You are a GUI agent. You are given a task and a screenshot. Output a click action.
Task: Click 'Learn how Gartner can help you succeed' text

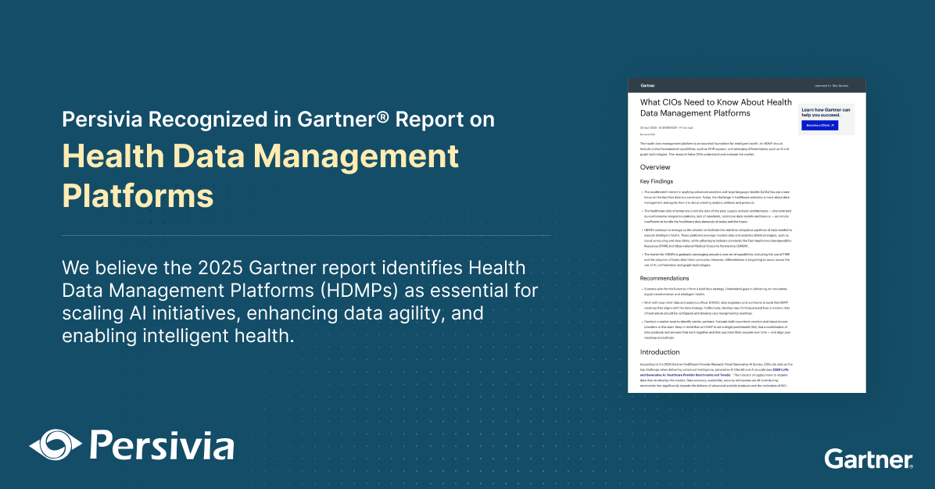[x=826, y=112]
